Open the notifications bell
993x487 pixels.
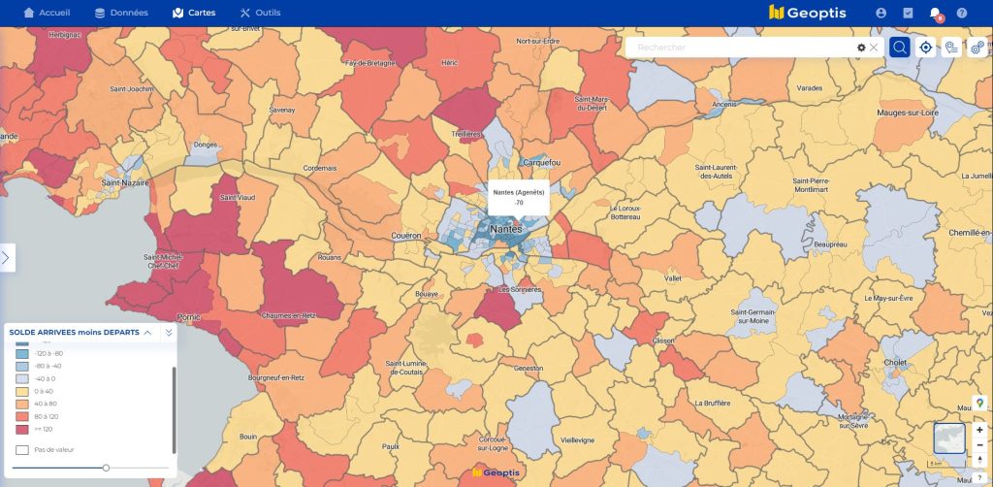click(x=936, y=14)
